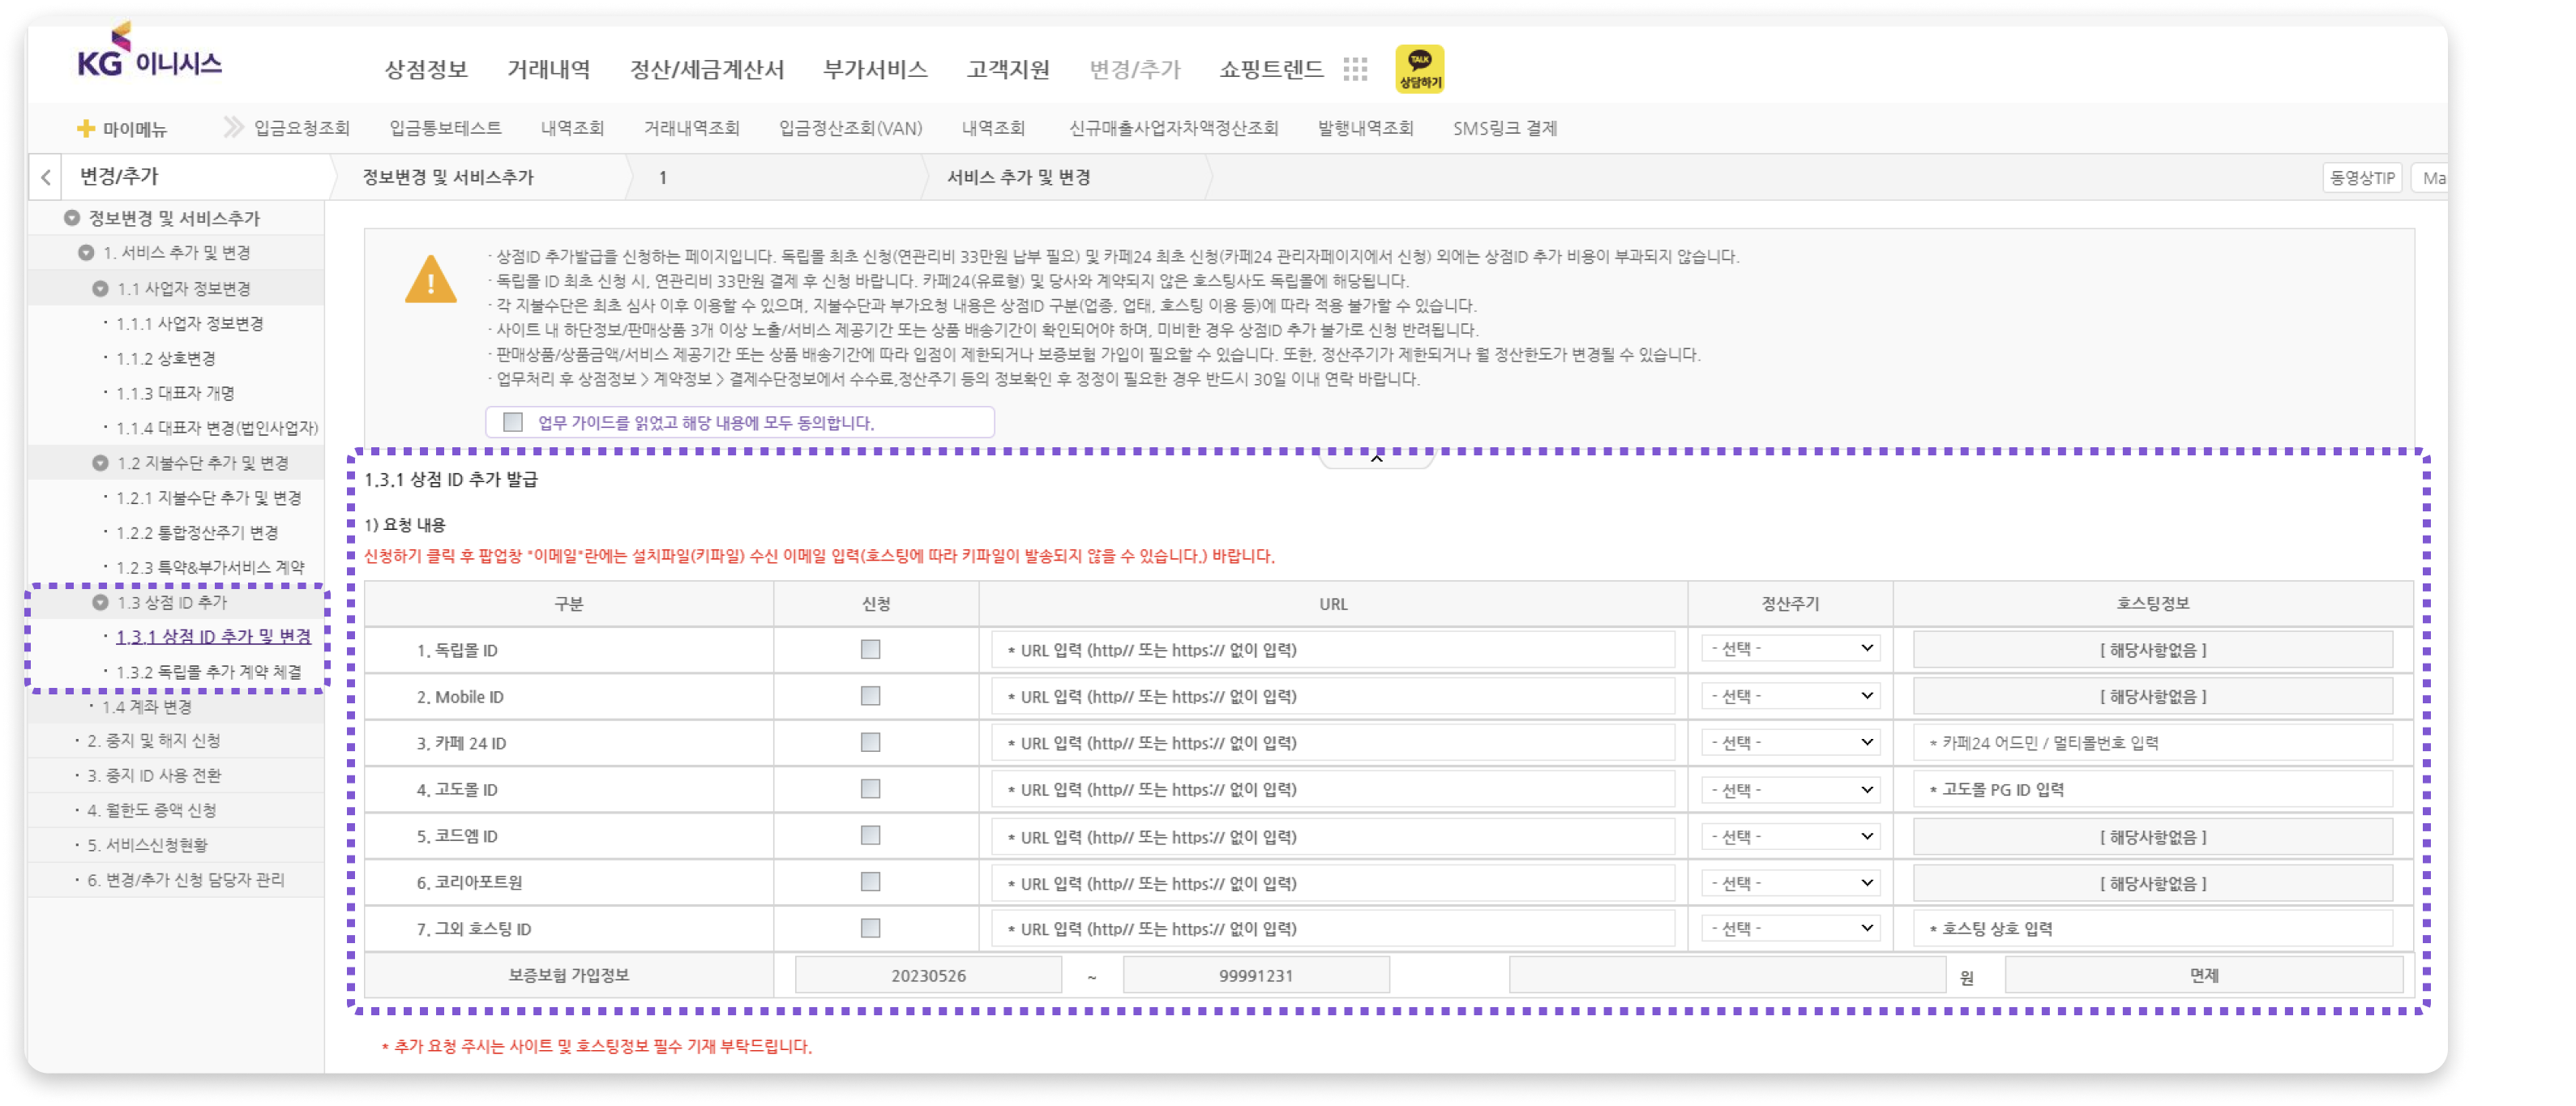Go to SMS링크 결제 shortcut
Viewport: 2576px width, 1106px height.
click(x=1505, y=128)
